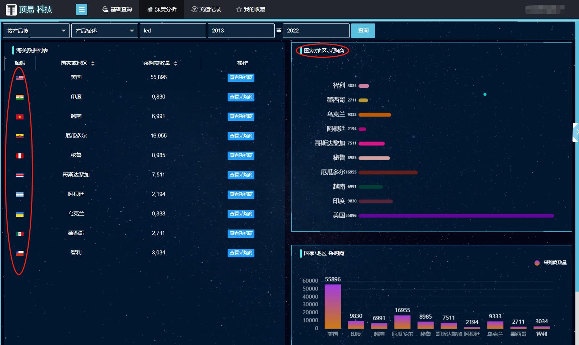Click the 越南 column labeled 6991
Screen dimensions: 579x345
click(379, 326)
